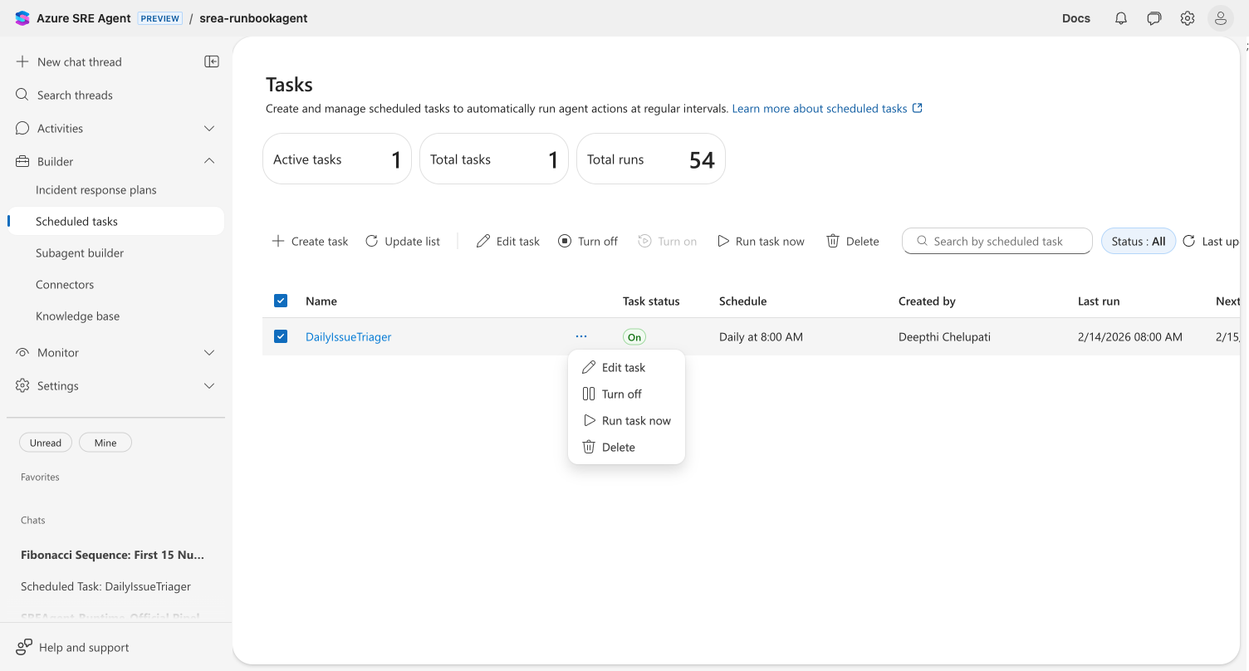The height and width of the screenshot is (671, 1249).
Task: Sort by the Name column header
Action: pyautogui.click(x=321, y=301)
